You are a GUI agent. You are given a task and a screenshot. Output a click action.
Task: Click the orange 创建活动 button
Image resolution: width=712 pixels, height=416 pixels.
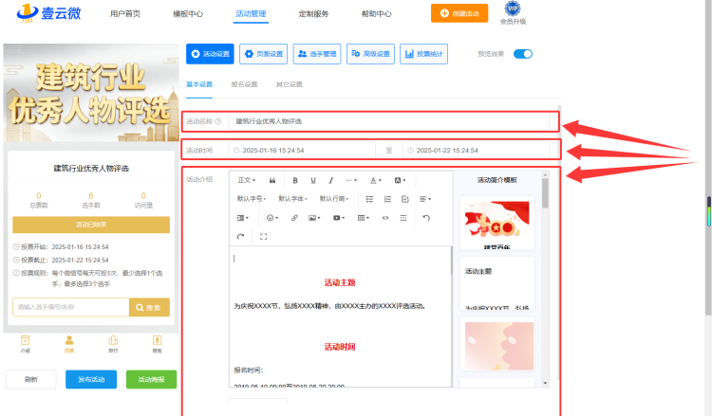tap(459, 13)
